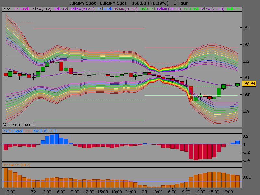Select the Price legend label

6,9
